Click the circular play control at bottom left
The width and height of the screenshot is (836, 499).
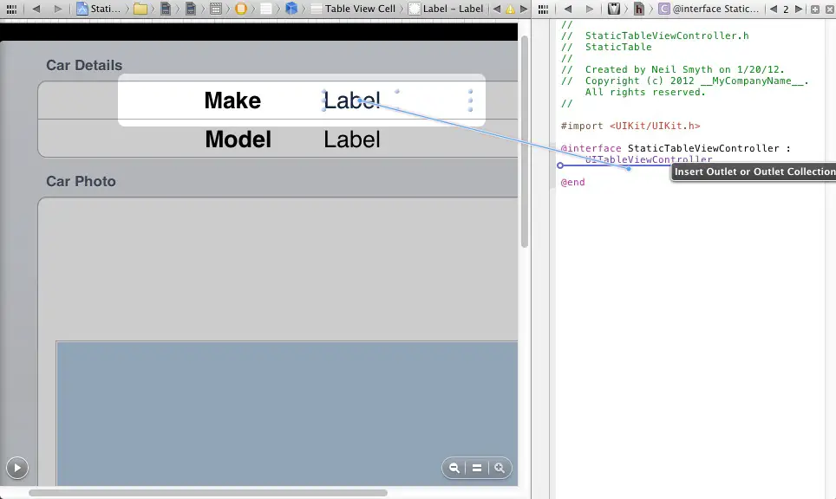(17, 468)
